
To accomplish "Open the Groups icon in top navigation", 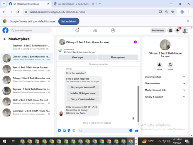I will point(113,31).
